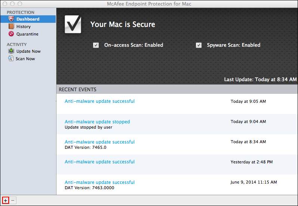Open Quarantine in the sidebar
The width and height of the screenshot is (298, 206).
(x=28, y=34)
